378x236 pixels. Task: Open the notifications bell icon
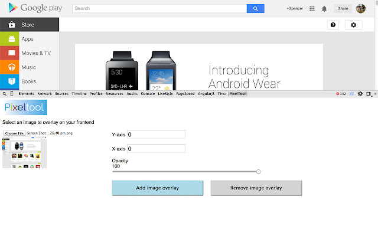(x=324, y=9)
